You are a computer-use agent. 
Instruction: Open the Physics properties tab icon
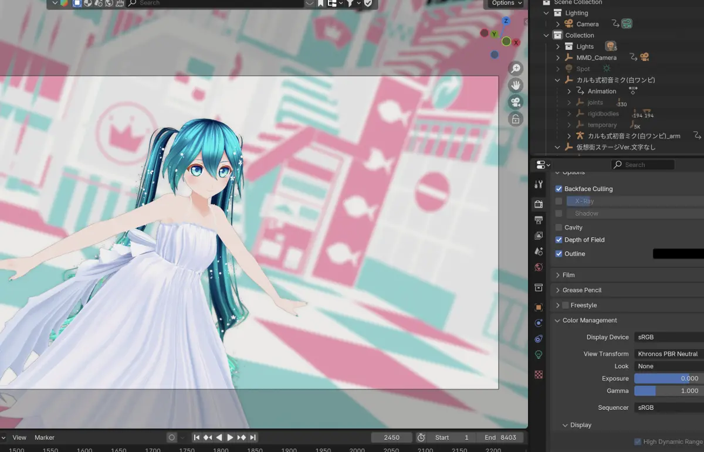click(539, 323)
